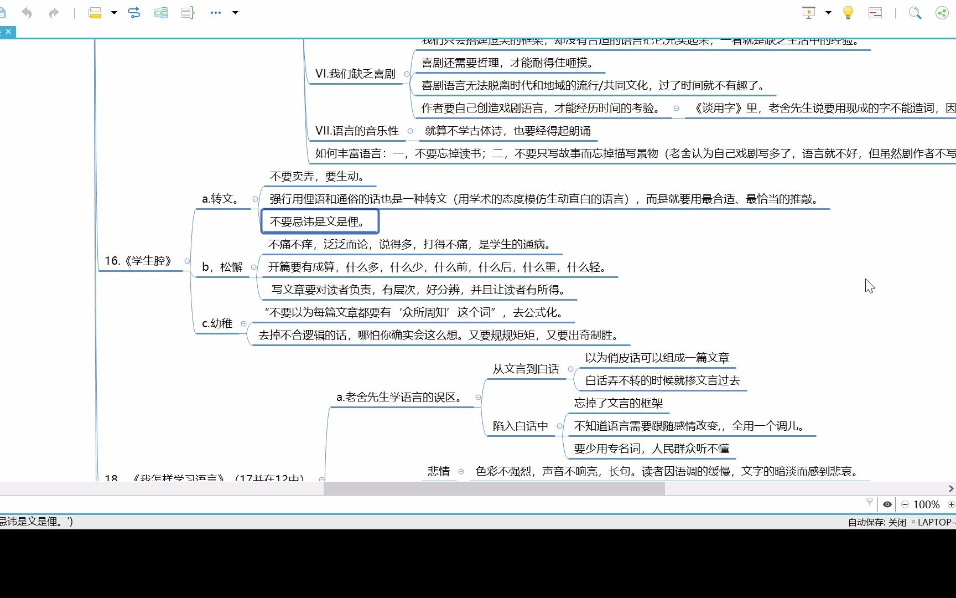Click the light bulb brainstorm icon
The width and height of the screenshot is (956, 598).
pyautogui.click(x=848, y=13)
